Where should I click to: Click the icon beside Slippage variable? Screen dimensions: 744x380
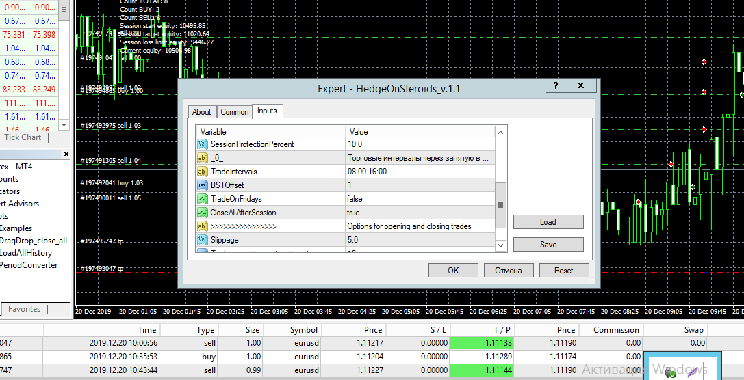[202, 240]
